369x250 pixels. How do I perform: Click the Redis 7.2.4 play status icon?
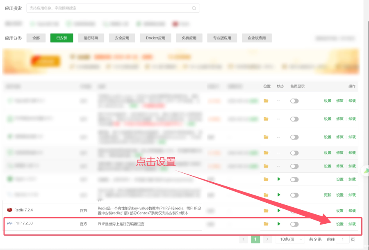click(279, 211)
